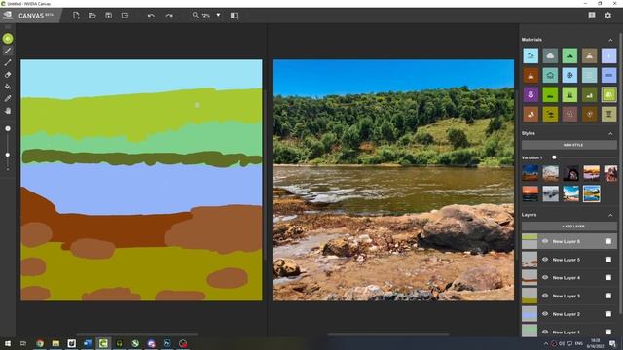
Task: Choose the bright green grass material
Action: coord(550,95)
